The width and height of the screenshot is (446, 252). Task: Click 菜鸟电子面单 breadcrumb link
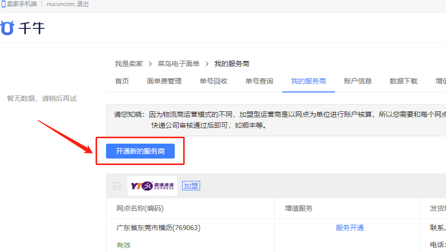coord(179,64)
